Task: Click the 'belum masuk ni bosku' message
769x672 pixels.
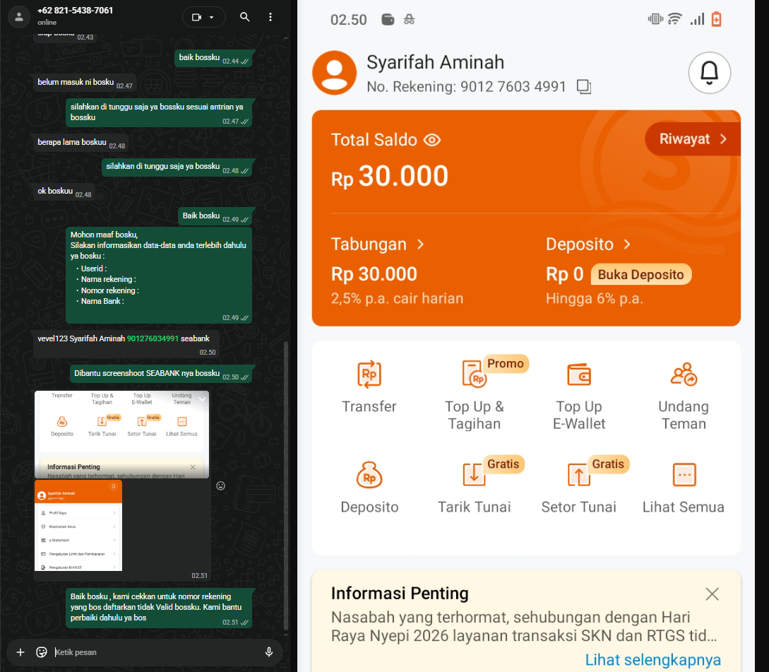Action: [85, 83]
